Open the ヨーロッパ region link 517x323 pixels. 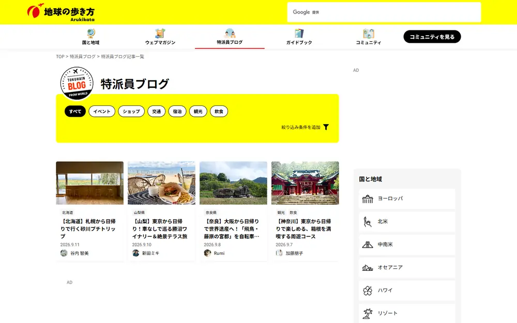407,199
